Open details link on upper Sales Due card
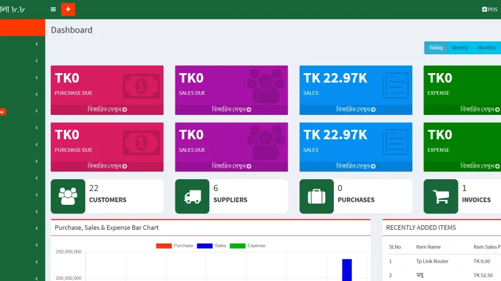The width and height of the screenshot is (501, 281). pos(231,110)
